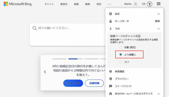Screen dimensions: 169x97
Task: Select the より頻繁に radio option
Action: pyautogui.click(x=121, y=54)
